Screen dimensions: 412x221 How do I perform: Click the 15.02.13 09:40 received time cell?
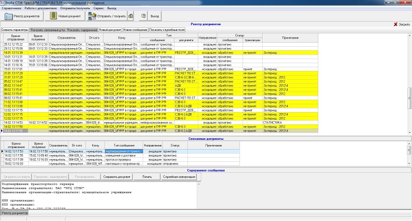tap(38, 155)
